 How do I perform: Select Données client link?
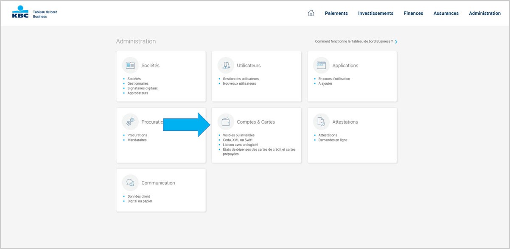[139, 196]
